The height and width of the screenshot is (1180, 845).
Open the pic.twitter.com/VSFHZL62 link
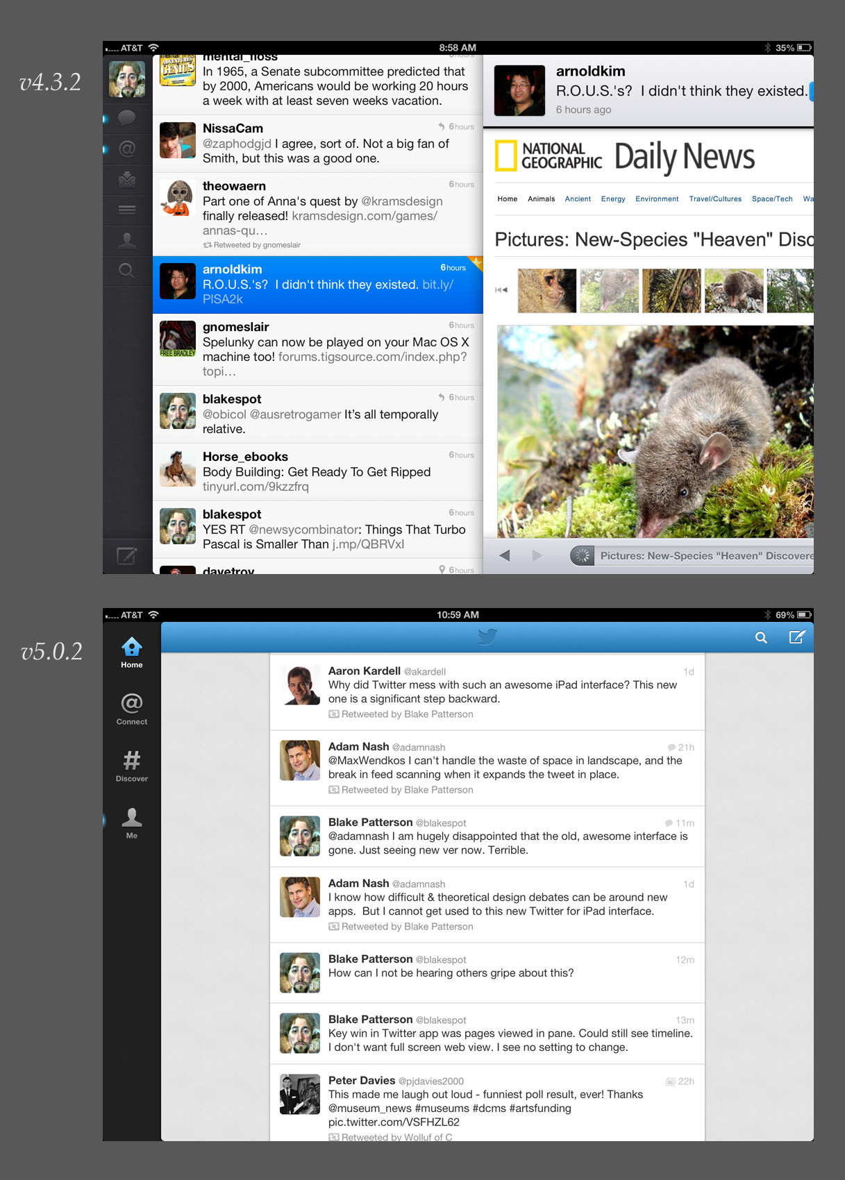(394, 1122)
